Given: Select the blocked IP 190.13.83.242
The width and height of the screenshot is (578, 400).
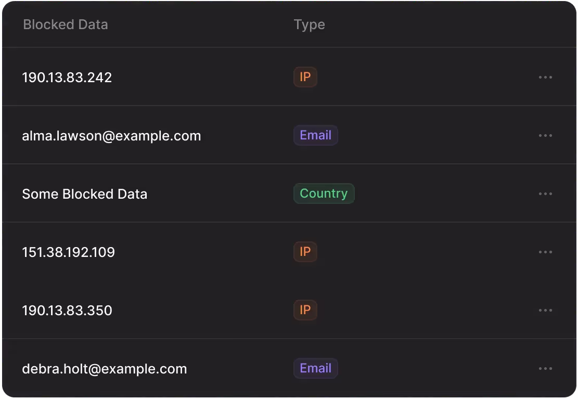Looking at the screenshot, I should 67,78.
